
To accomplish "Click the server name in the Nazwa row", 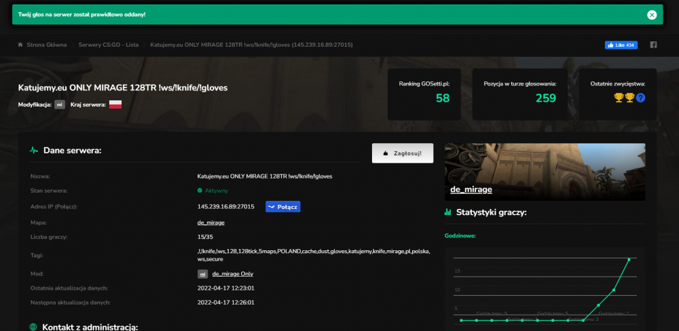I will 265,176.
